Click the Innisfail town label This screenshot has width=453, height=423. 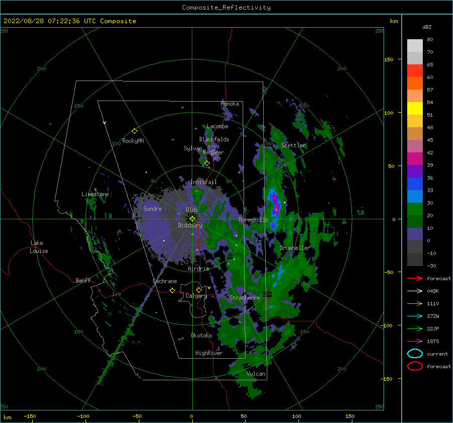(x=203, y=182)
